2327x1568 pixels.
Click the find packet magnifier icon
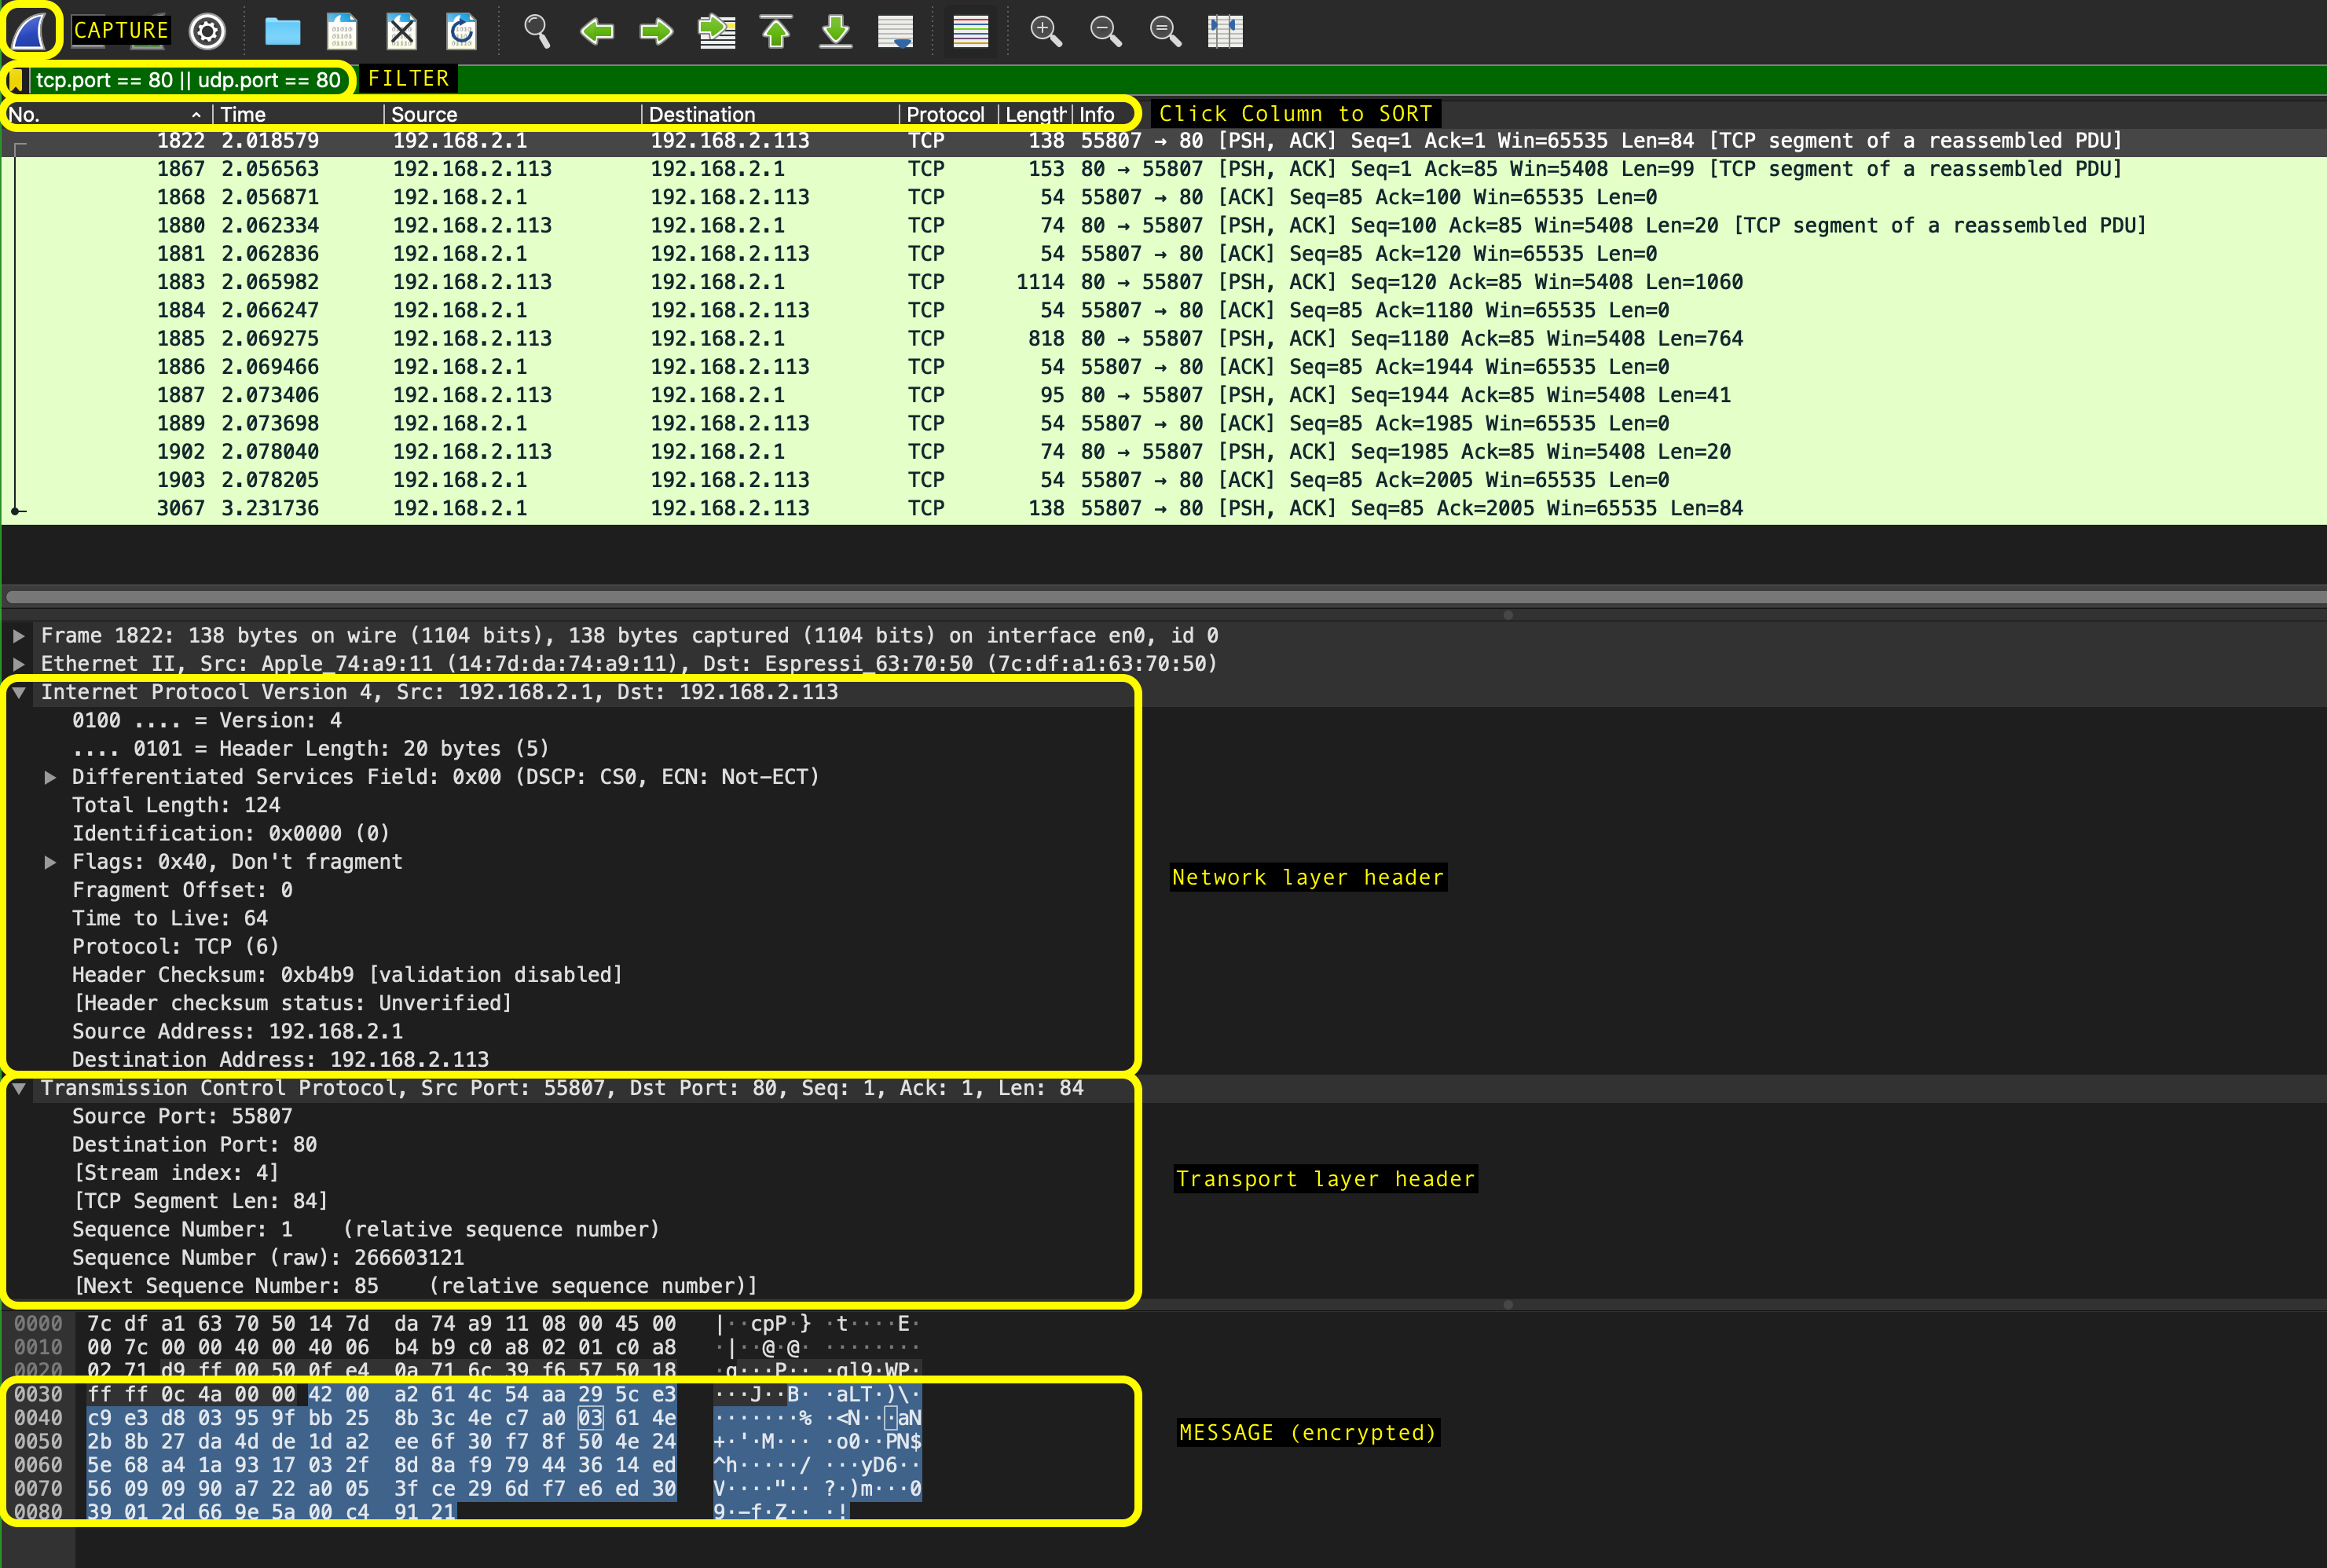tap(537, 31)
